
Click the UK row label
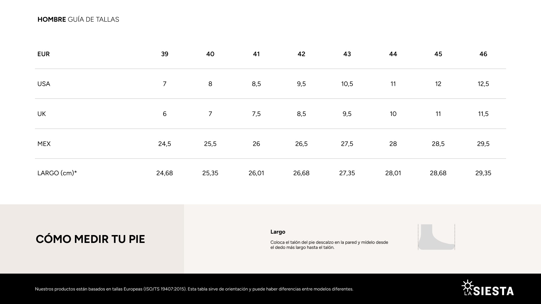click(41, 114)
